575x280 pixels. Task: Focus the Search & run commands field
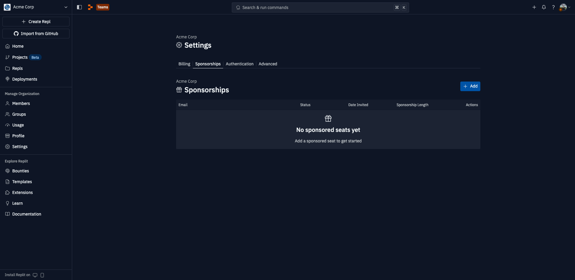(x=320, y=7)
